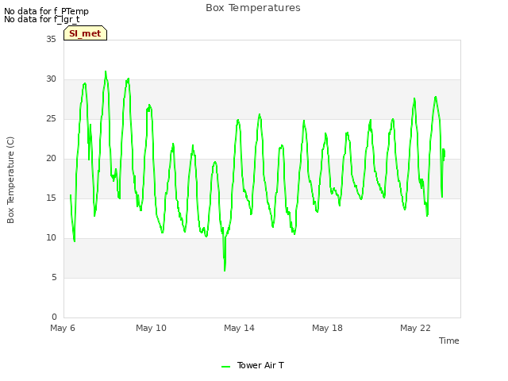The height and width of the screenshot is (381, 508).
Task: Click the May 22 x-axis label
Action: (x=415, y=328)
